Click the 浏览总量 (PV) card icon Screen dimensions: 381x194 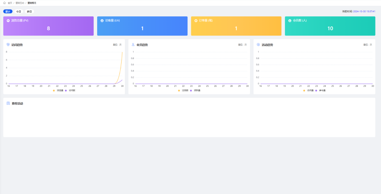8,21
